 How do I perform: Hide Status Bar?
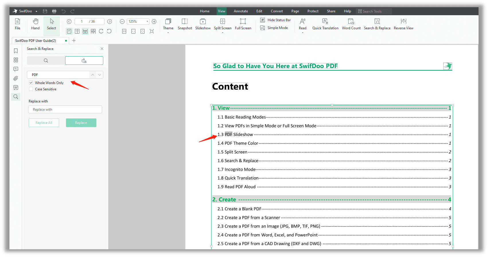tap(275, 20)
